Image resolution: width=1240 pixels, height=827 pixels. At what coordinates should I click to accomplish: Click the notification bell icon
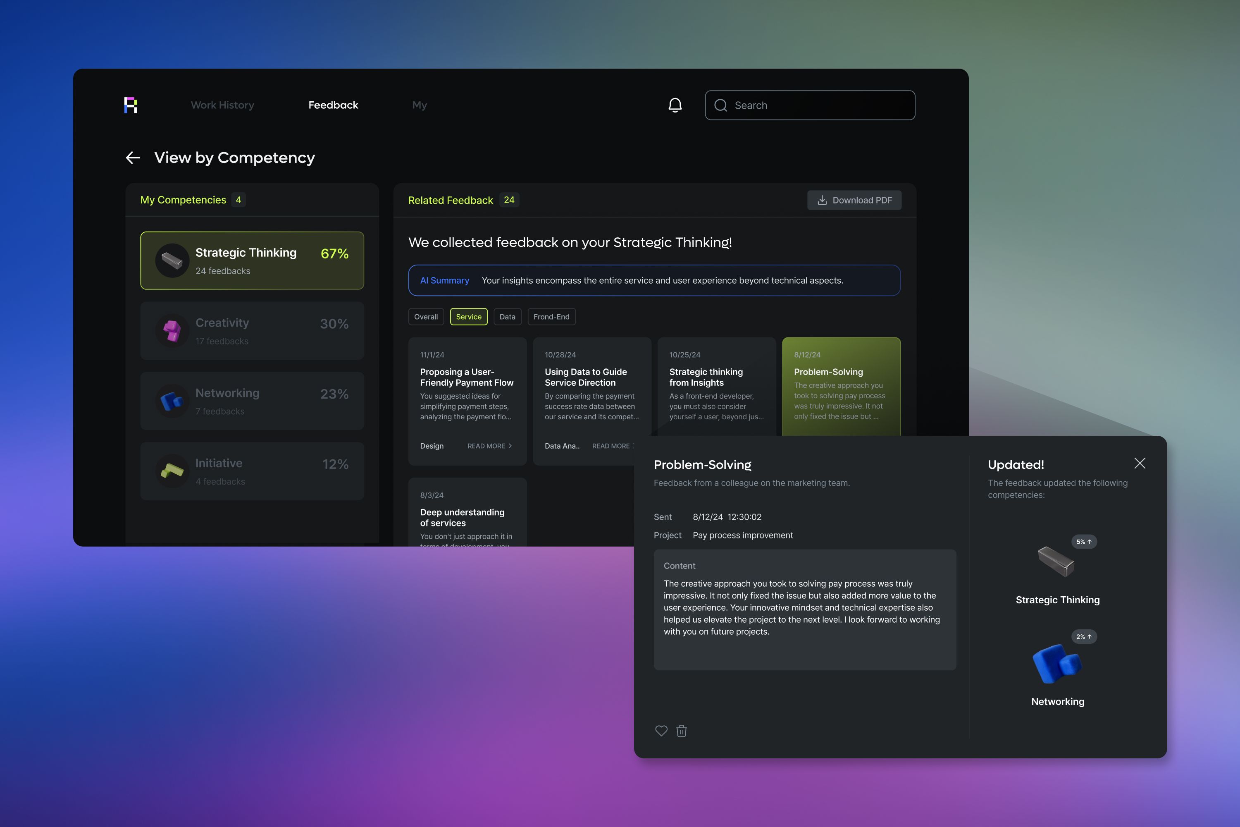click(675, 105)
